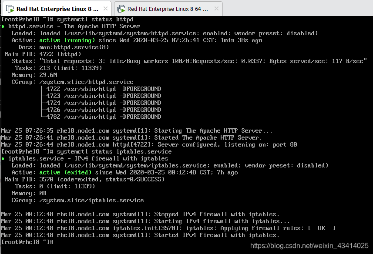Click 'CGroup: /system.slice/iptables.service' line
This screenshot has width=373, height=254.
pyautogui.click(x=77, y=201)
